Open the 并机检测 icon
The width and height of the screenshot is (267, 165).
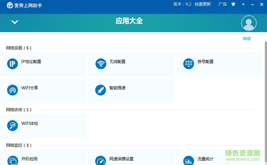click(13, 160)
